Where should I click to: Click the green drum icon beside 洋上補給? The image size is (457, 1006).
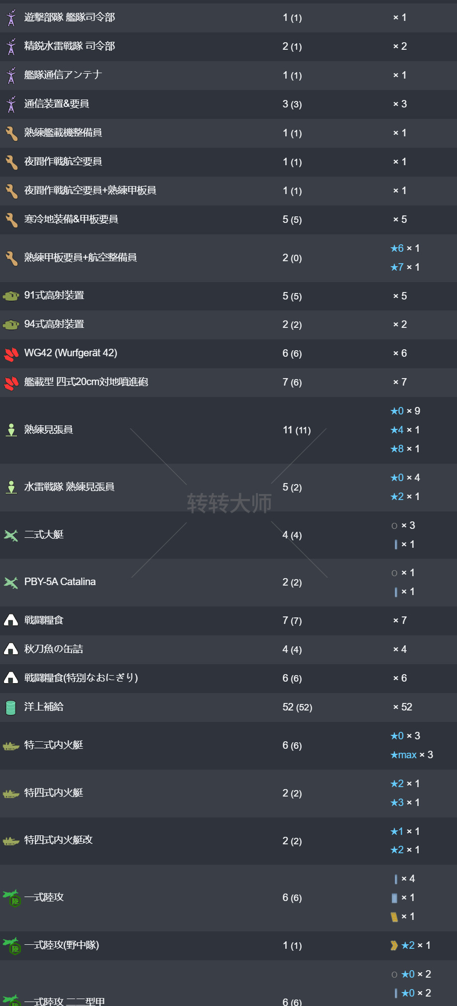pyautogui.click(x=11, y=707)
